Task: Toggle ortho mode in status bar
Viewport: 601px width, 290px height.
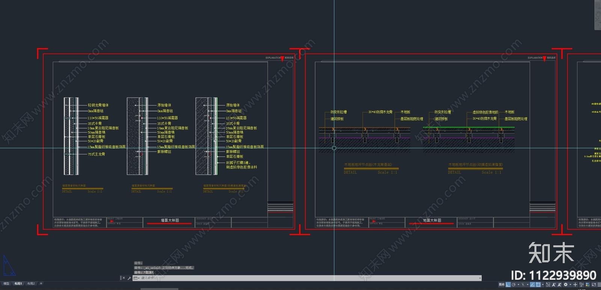Action: click(508, 284)
